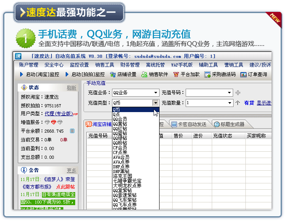Open the 监控设置 menu
Image resolution: width=285 pixels, height=221 pixels.
pyautogui.click(x=79, y=65)
